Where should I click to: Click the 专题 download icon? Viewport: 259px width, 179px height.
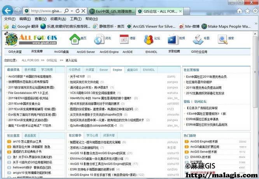198,39
